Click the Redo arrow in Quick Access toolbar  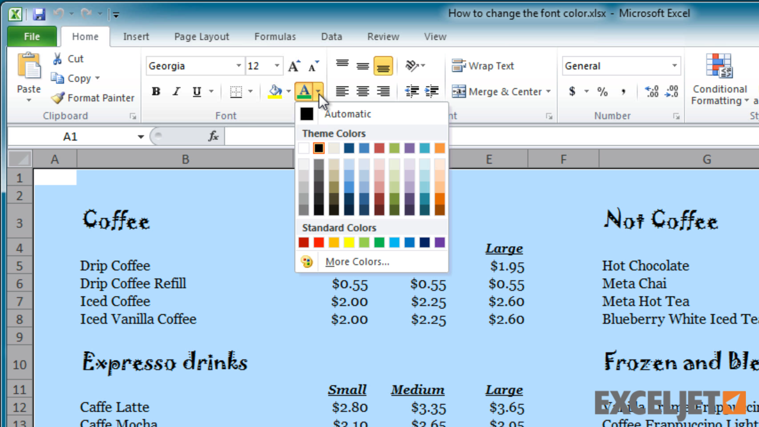pyautogui.click(x=86, y=14)
